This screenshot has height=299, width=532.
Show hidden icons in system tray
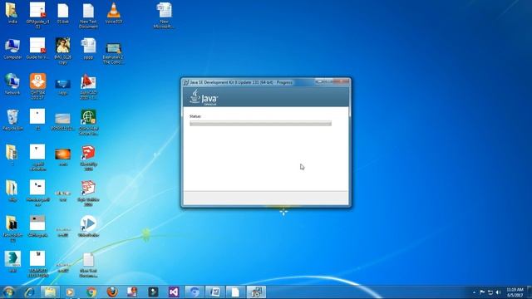tap(474, 292)
